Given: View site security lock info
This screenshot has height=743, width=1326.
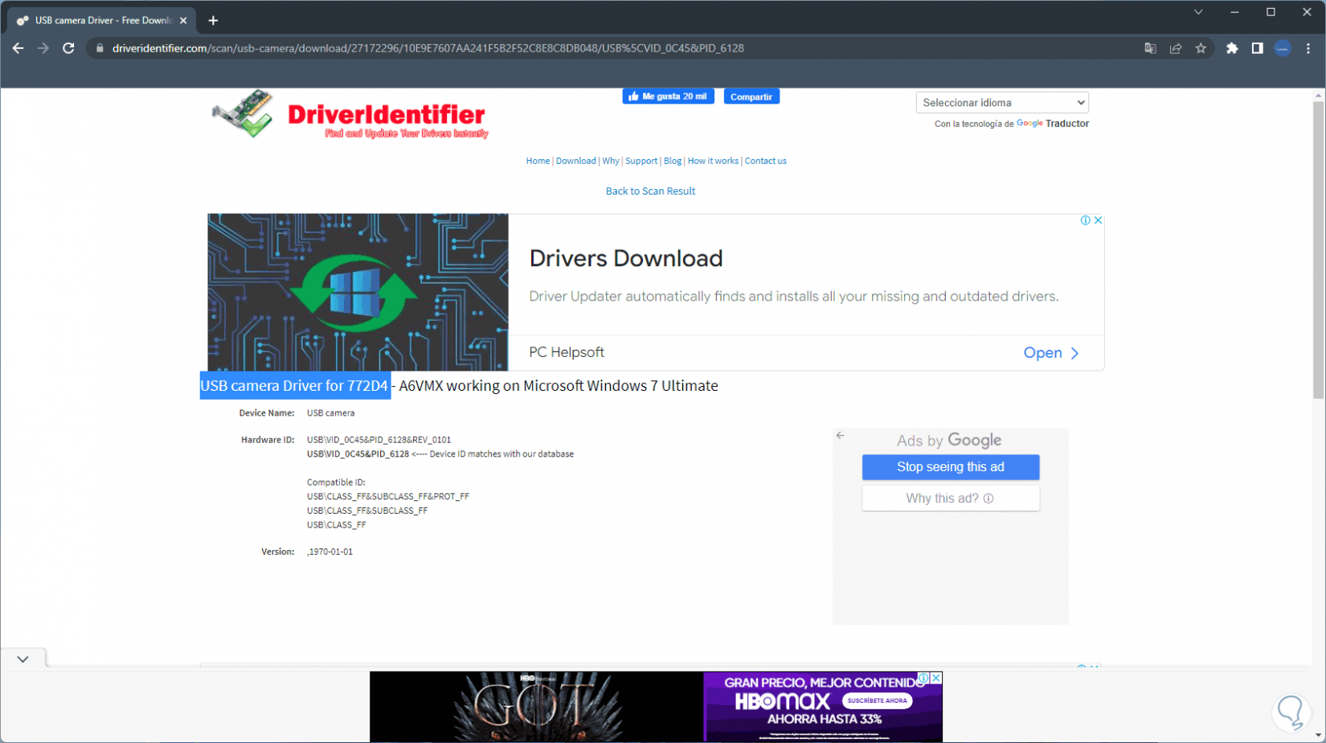Looking at the screenshot, I should (100, 48).
